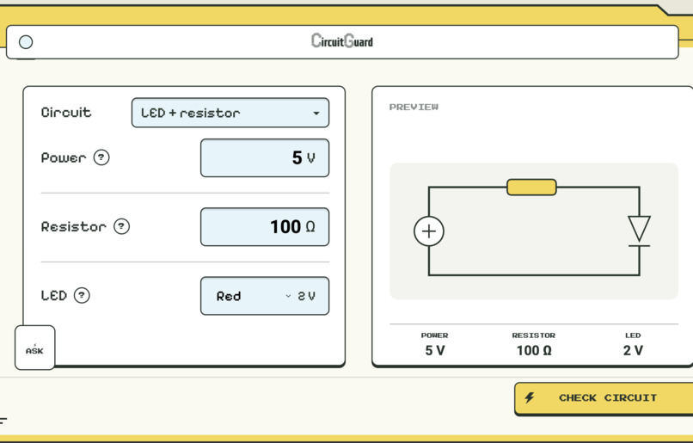Screen dimensions: 693x443
Task: Click the CircuitGuard title logo
Action: [x=342, y=41]
